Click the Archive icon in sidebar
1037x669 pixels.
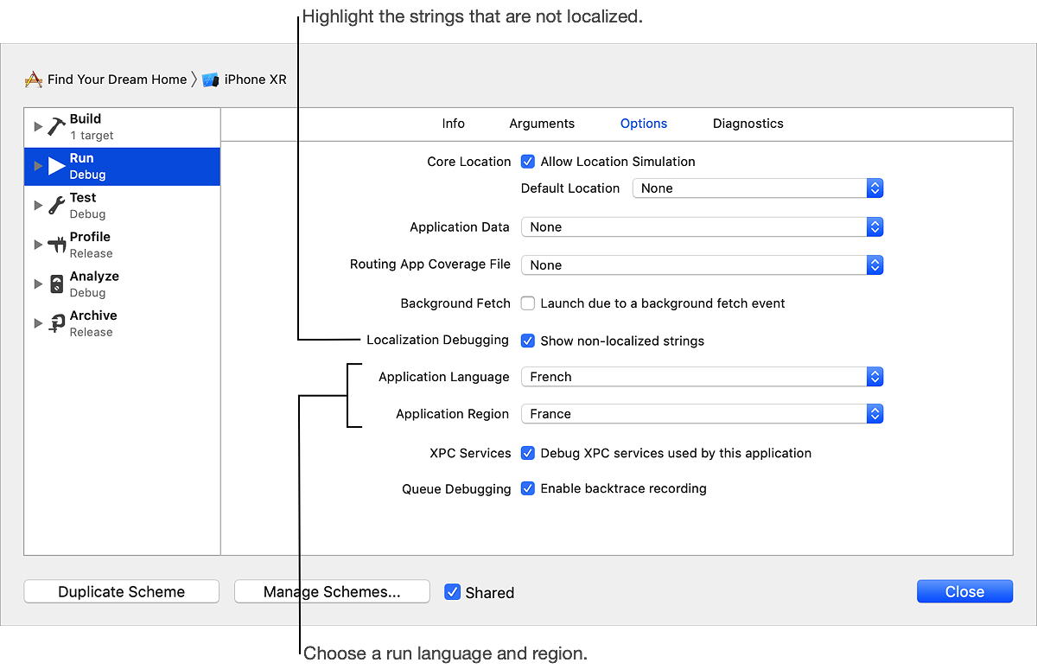(56, 324)
